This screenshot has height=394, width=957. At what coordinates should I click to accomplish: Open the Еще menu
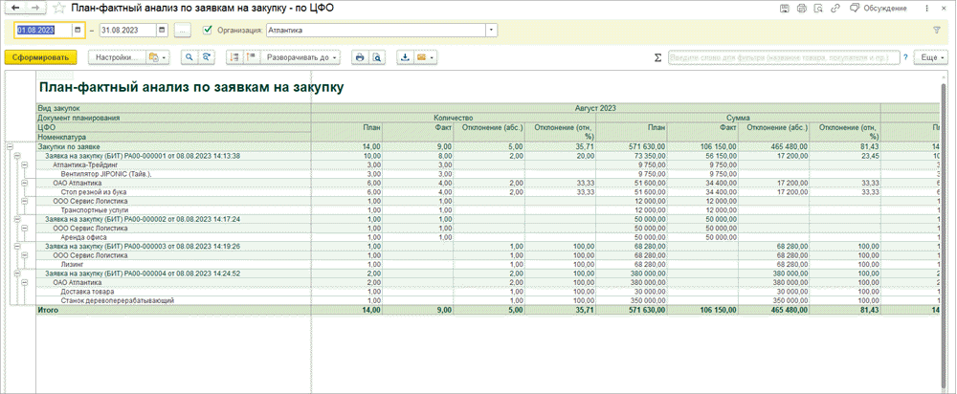tap(930, 56)
